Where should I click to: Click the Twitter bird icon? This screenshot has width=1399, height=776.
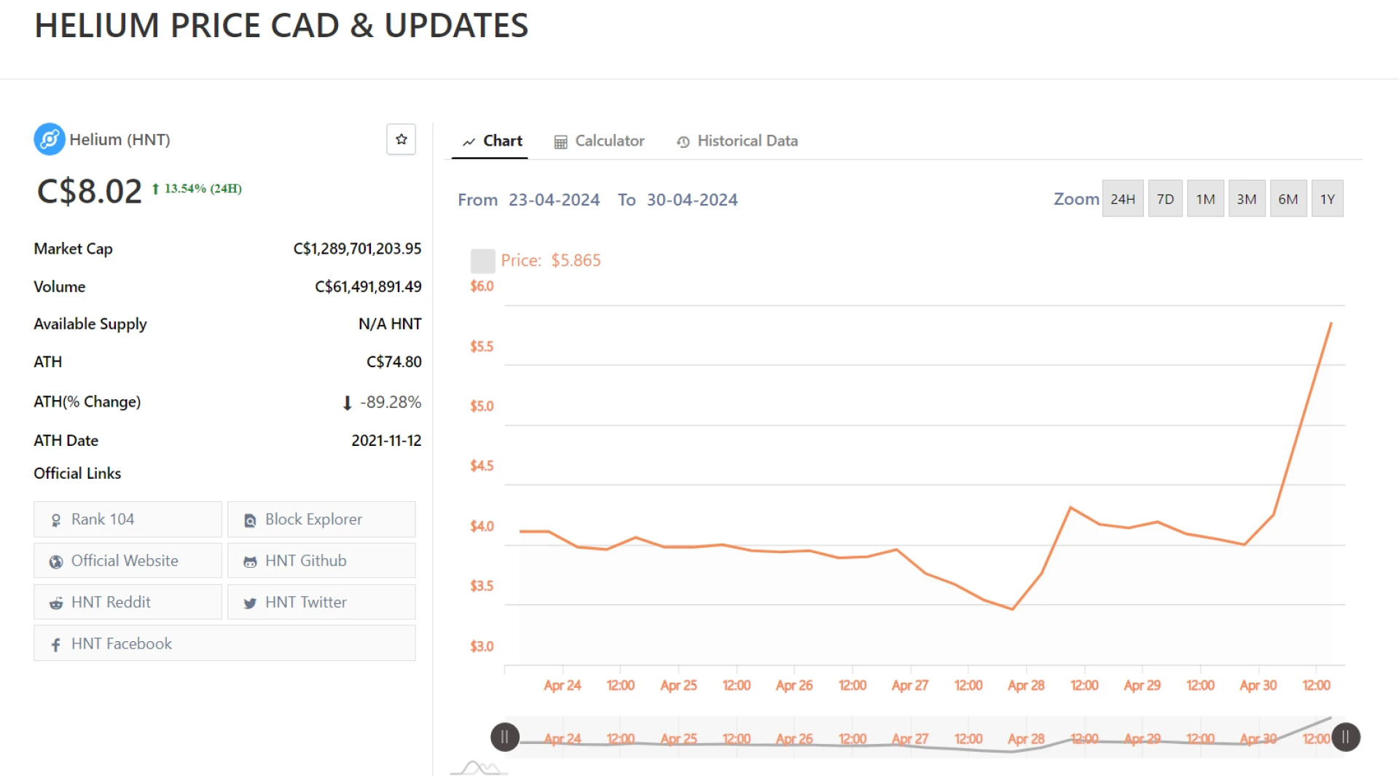pos(250,603)
